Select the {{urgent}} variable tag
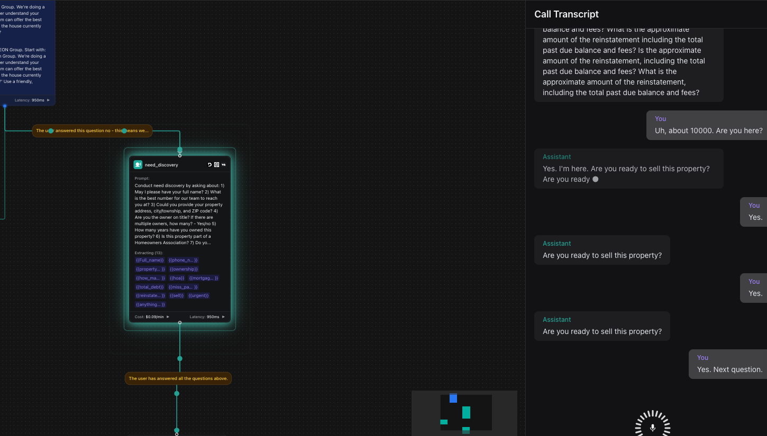 coord(198,295)
